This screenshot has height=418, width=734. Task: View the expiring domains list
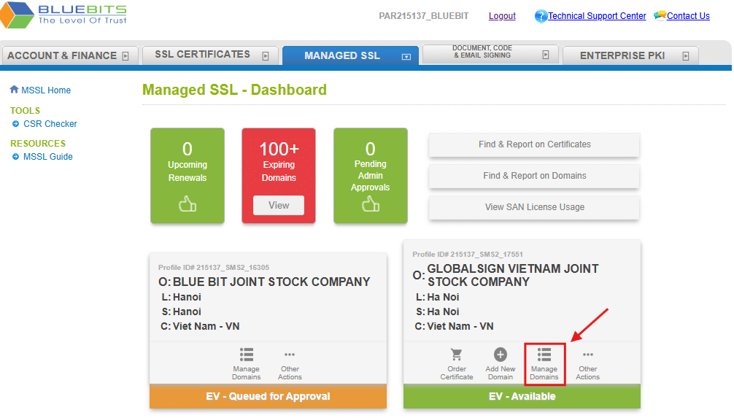click(x=279, y=205)
